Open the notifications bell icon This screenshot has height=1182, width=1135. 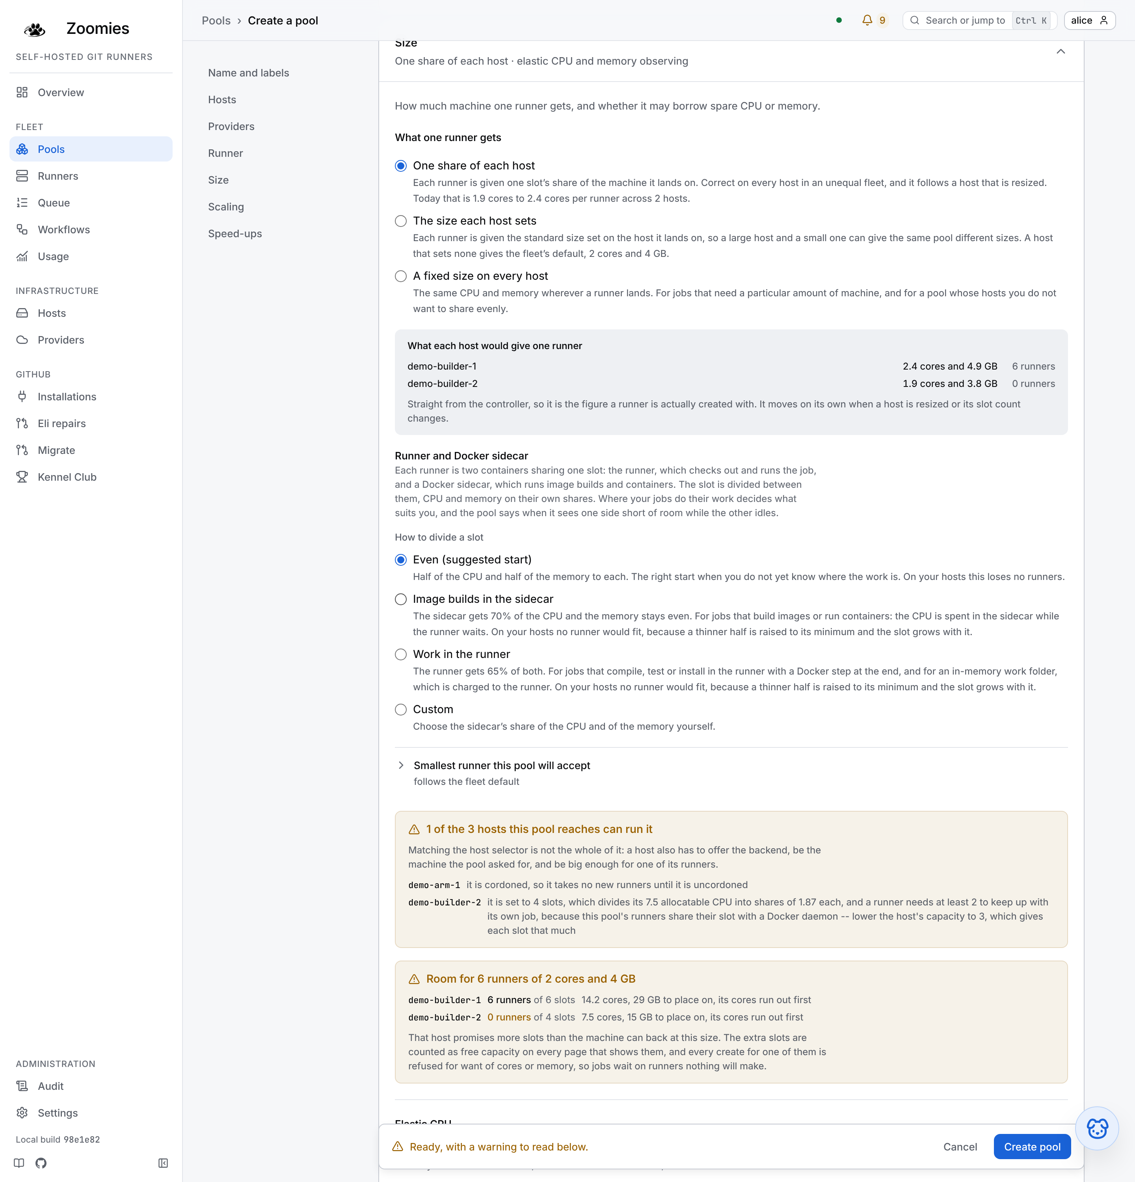867,20
